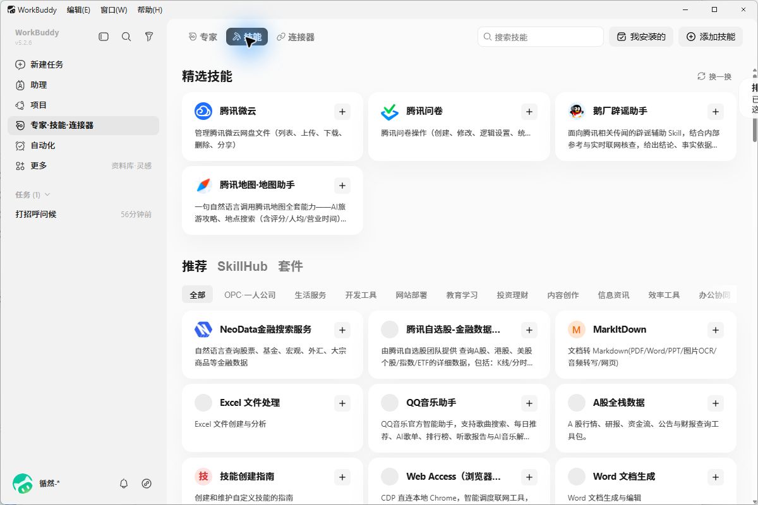Viewport: 758px width, 505px height.
Task: Filter by 效率工具 category
Action: click(x=664, y=295)
